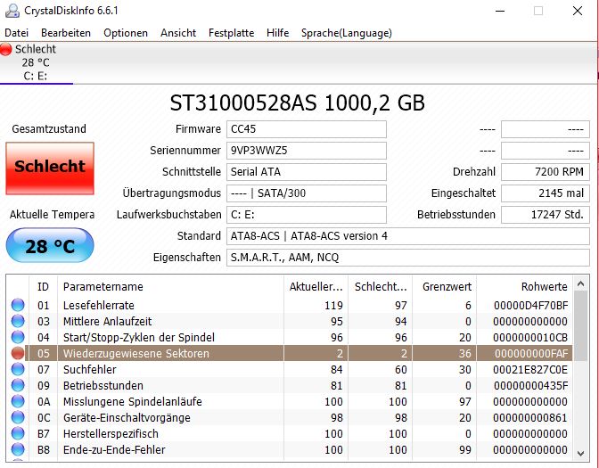Screen dimensions: 599x468
Task: Select the Wiederzugewiesene Sektoren row name
Action: click(x=136, y=354)
